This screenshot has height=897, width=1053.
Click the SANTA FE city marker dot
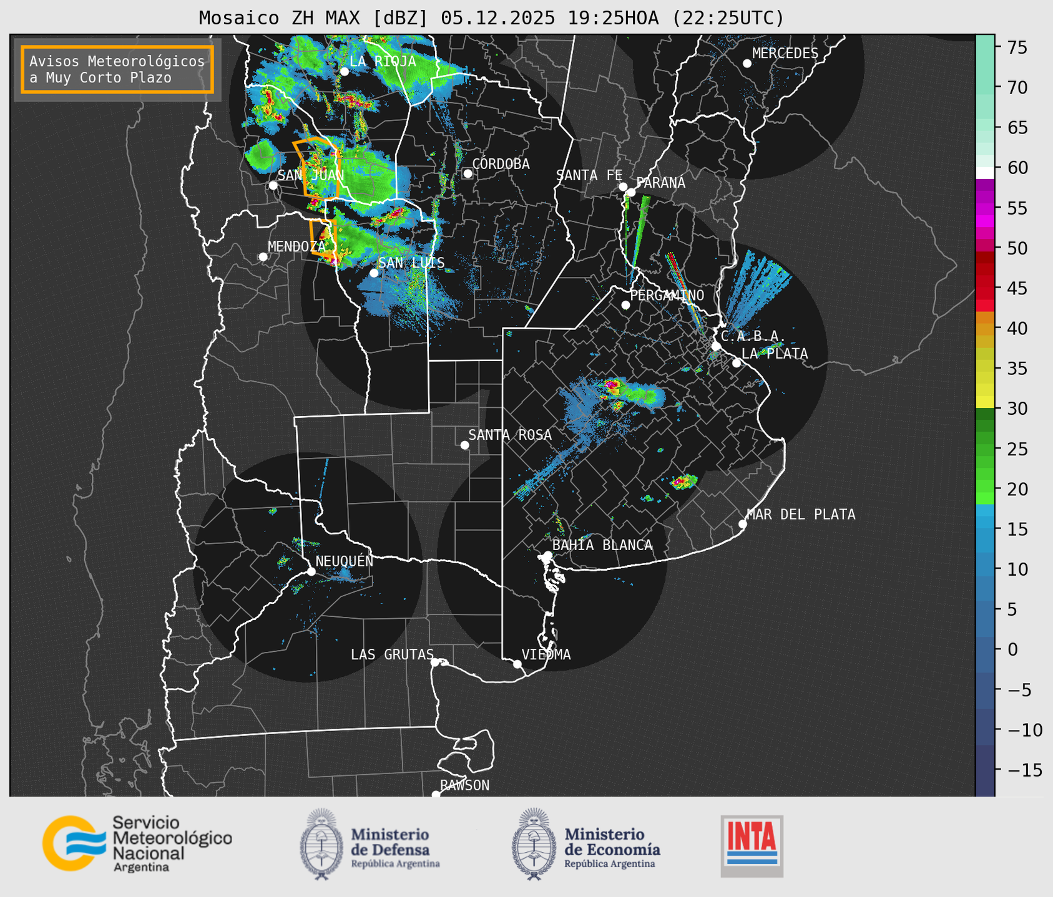pos(623,187)
